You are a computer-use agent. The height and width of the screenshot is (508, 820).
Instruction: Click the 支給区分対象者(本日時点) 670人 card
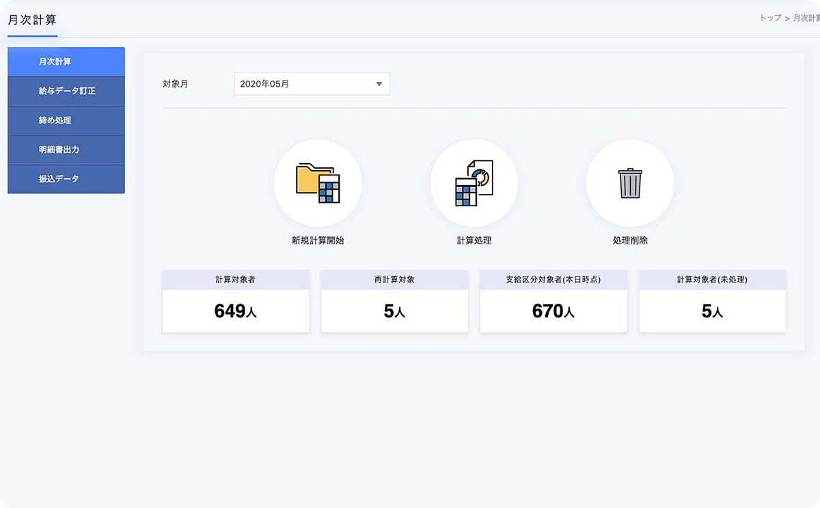553,302
